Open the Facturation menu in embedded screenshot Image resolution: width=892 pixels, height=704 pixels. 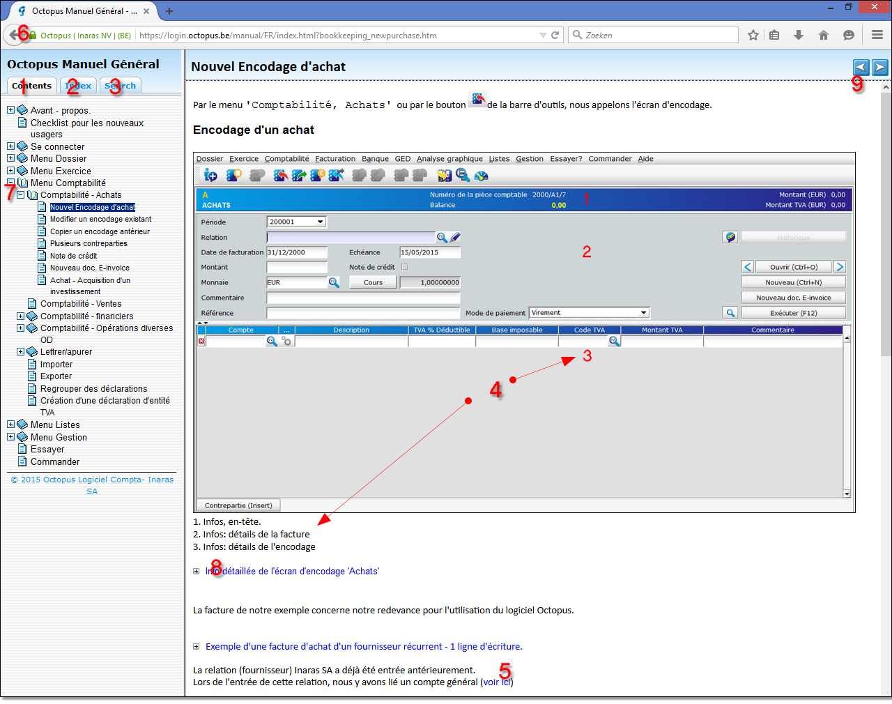coord(335,159)
